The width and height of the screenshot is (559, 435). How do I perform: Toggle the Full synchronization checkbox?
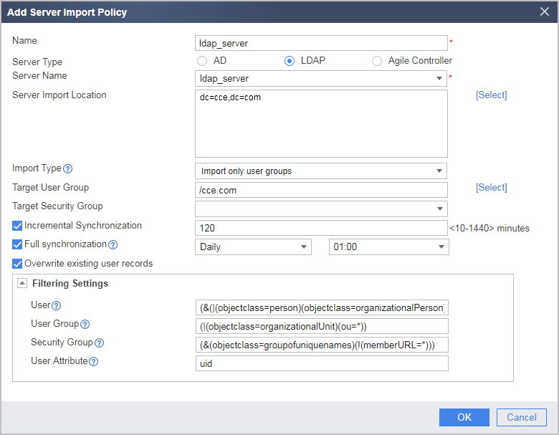(x=17, y=244)
